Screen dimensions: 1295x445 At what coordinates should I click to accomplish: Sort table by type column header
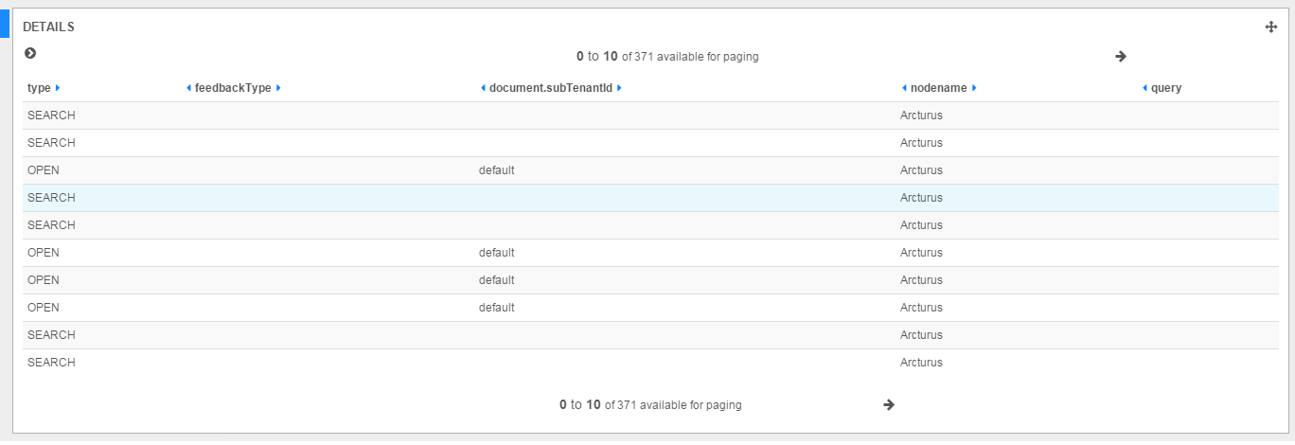(39, 88)
